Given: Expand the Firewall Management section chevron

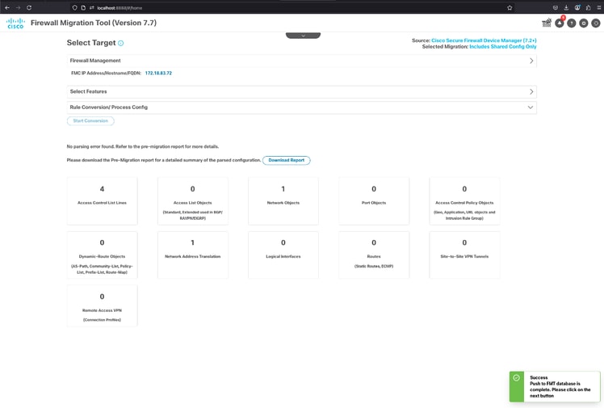Looking at the screenshot, I should click(531, 61).
